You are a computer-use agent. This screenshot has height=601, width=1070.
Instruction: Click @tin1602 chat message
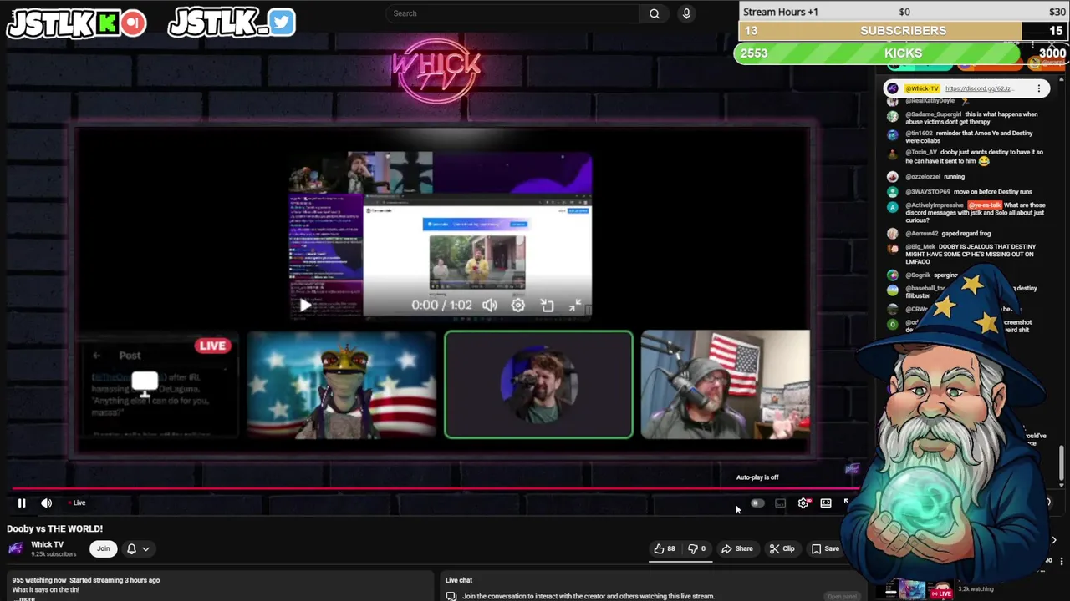point(969,137)
